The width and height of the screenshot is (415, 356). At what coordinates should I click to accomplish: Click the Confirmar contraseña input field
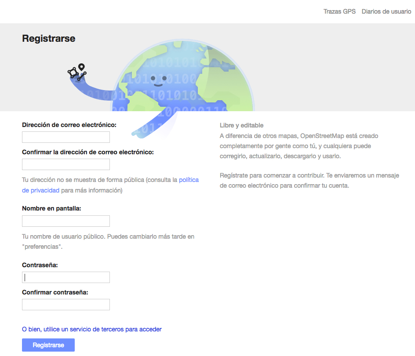tap(66, 305)
